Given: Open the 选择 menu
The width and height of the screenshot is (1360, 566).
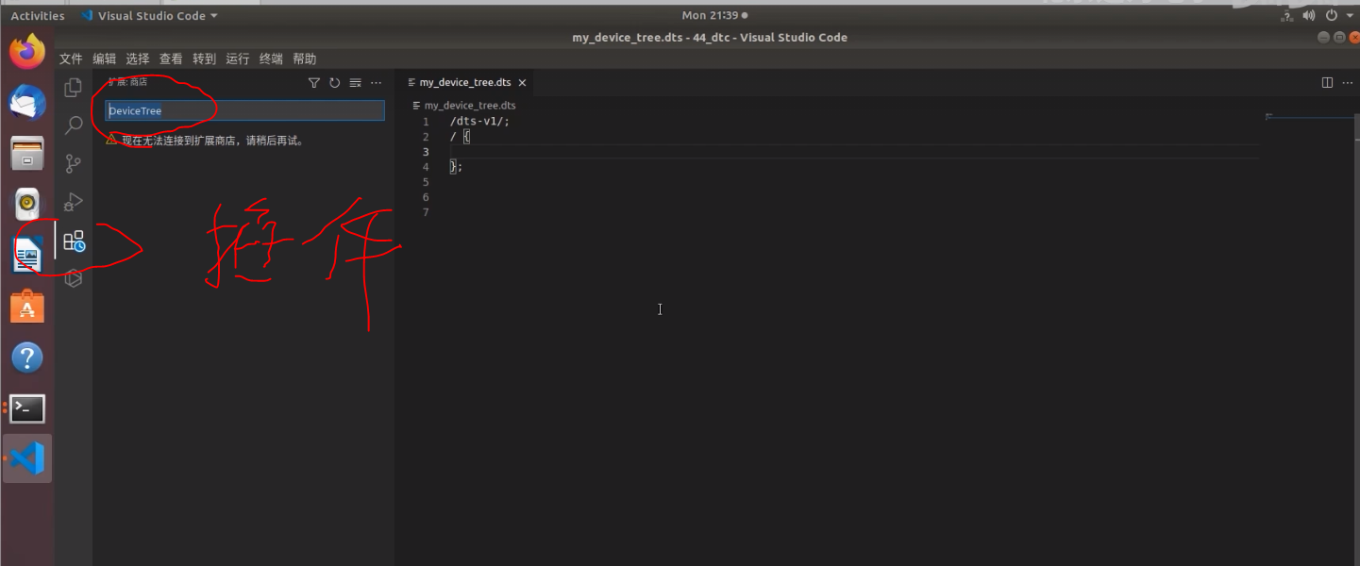Looking at the screenshot, I should tap(138, 58).
